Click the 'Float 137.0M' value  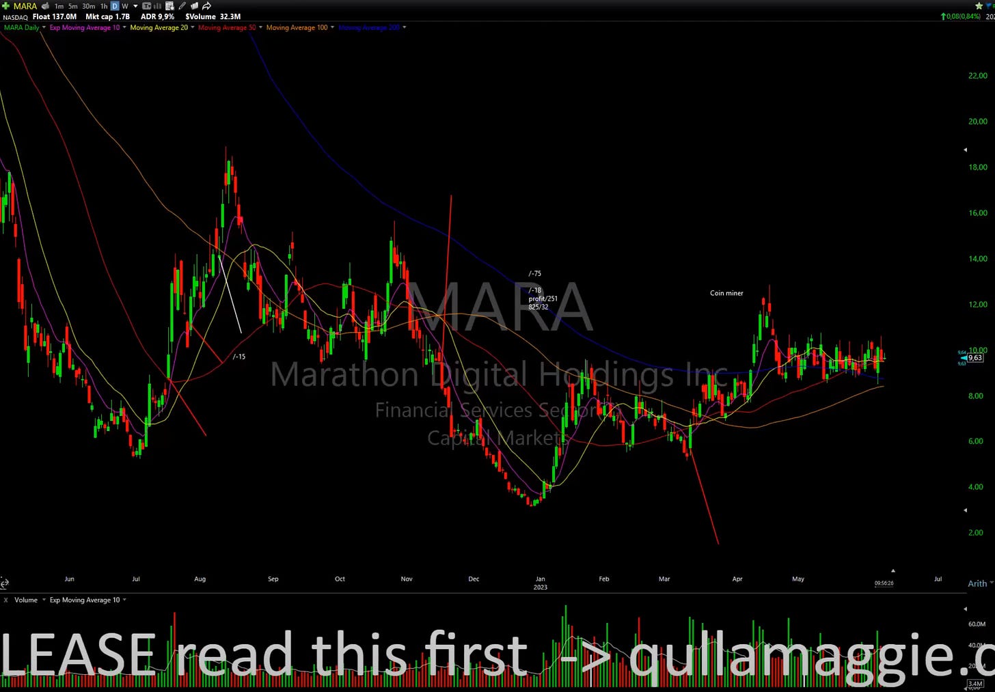[x=55, y=16]
